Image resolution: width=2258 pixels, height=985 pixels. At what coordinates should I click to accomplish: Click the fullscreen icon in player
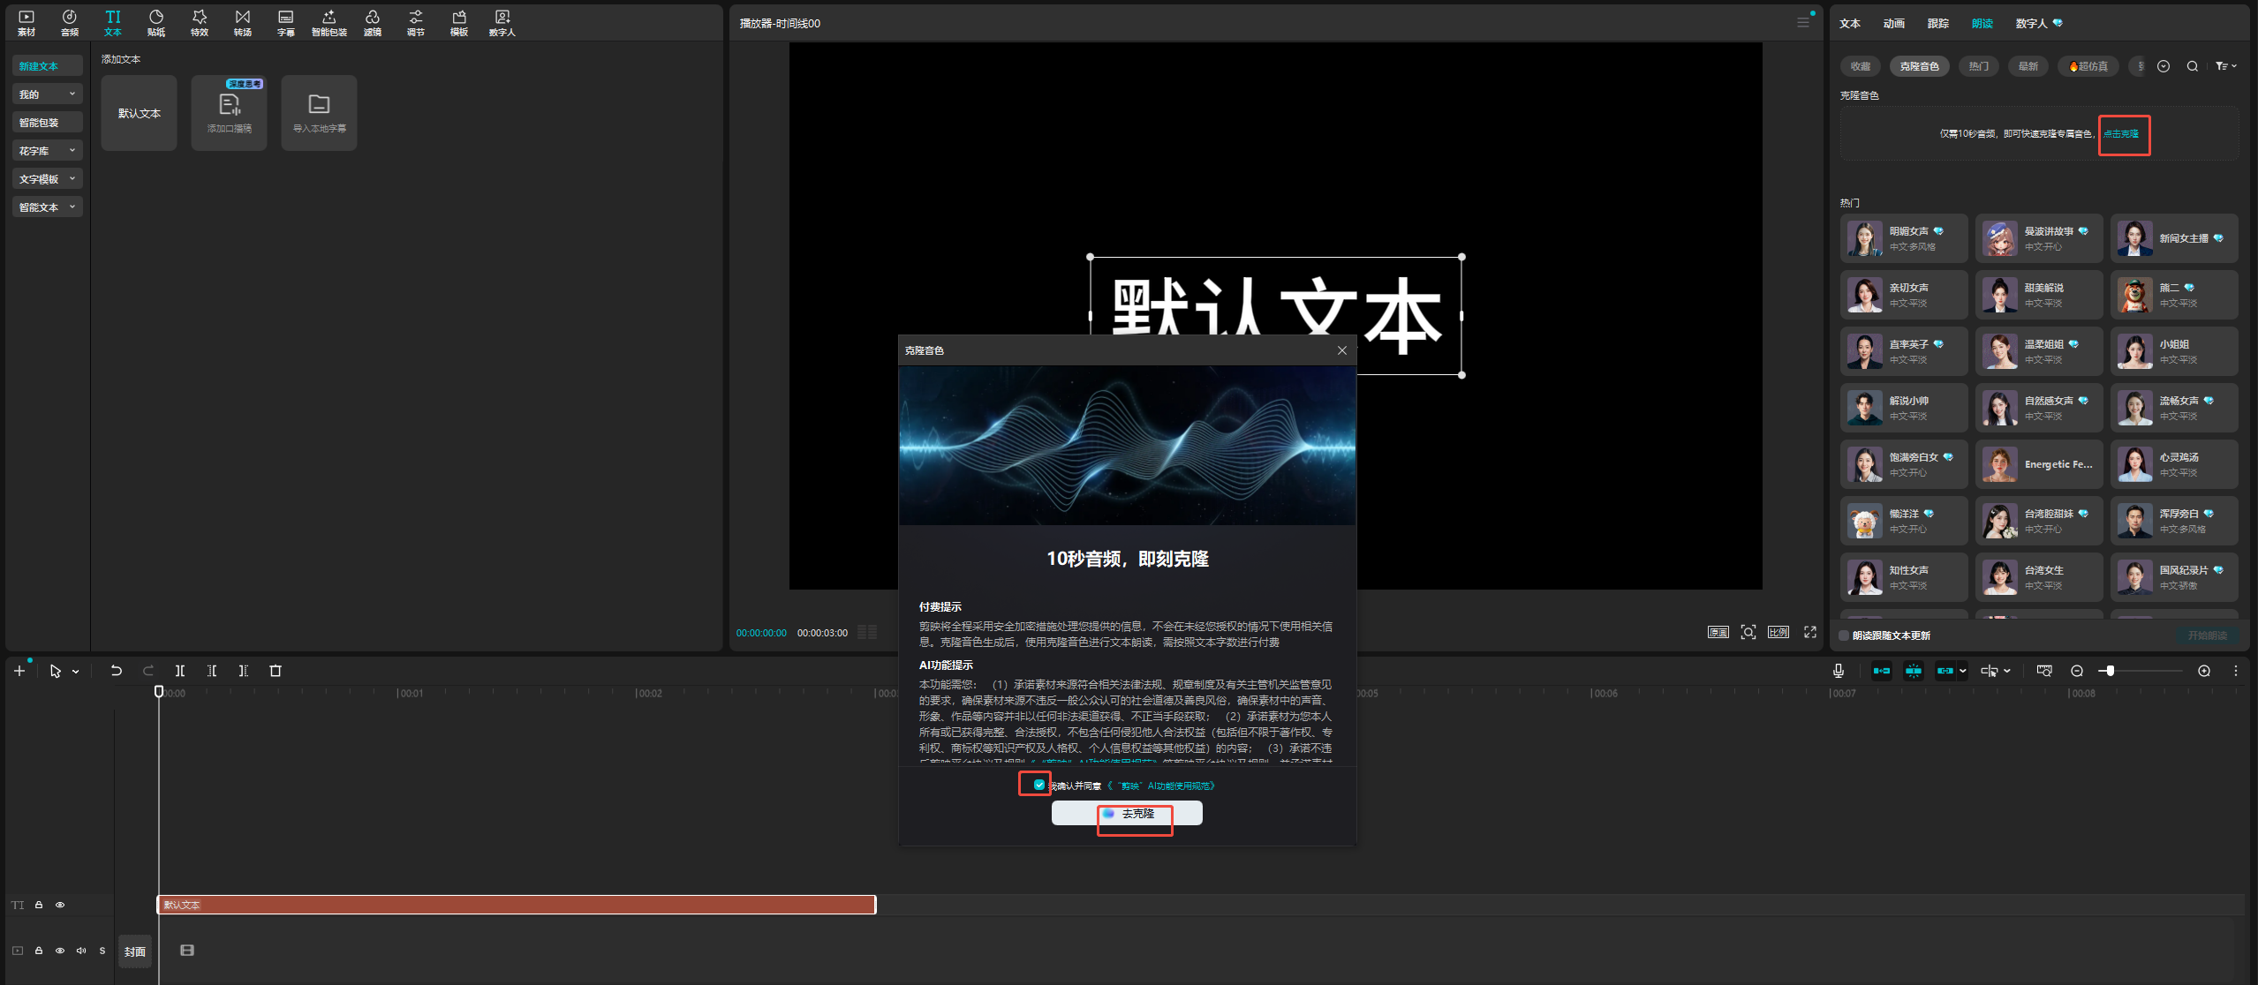coord(1810,632)
